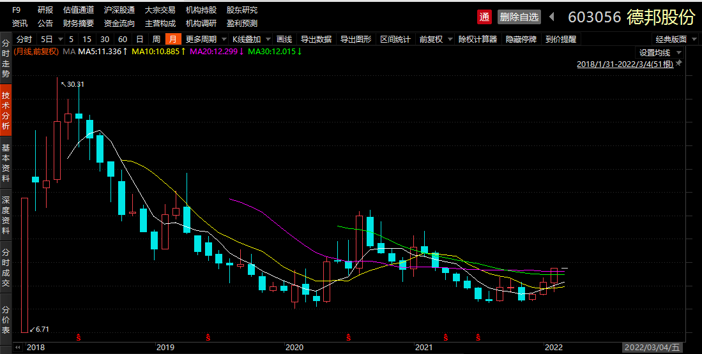The width and height of the screenshot is (702, 354).
Task: Switch to the monthly 月 period
Action: tap(172, 39)
